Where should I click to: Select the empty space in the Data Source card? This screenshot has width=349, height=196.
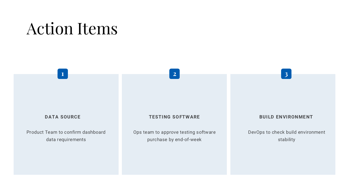point(66,159)
